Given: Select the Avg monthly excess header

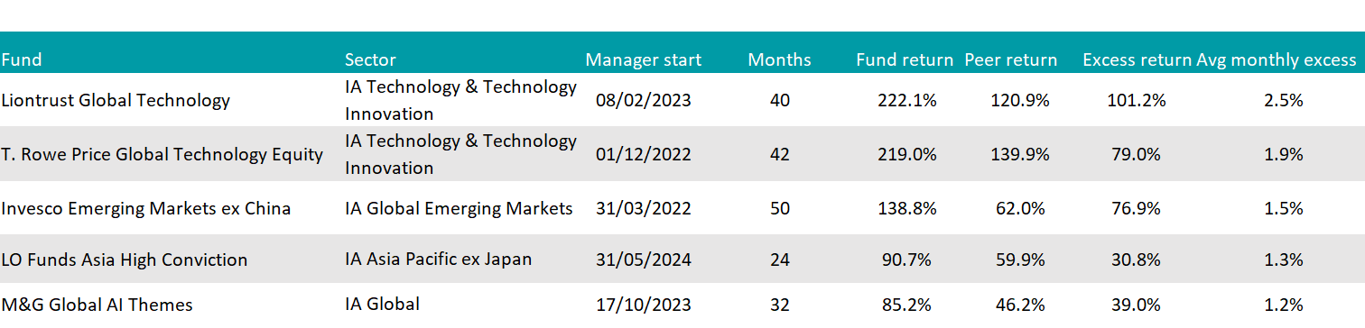Looking at the screenshot, I should click(1276, 60).
